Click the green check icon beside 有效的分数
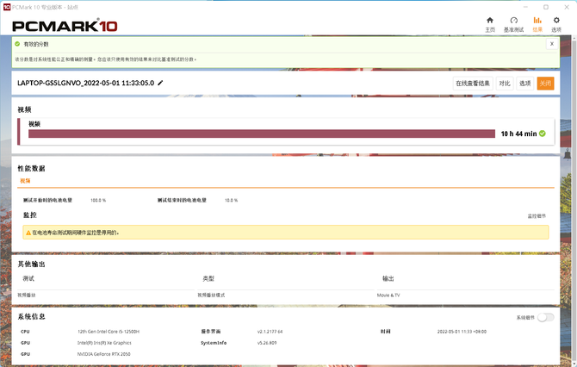Viewport: 577px width, 367px height. (17, 44)
